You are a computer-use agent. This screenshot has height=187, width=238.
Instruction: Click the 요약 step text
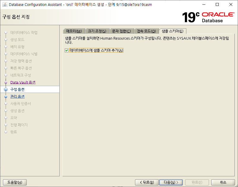tap(14, 118)
